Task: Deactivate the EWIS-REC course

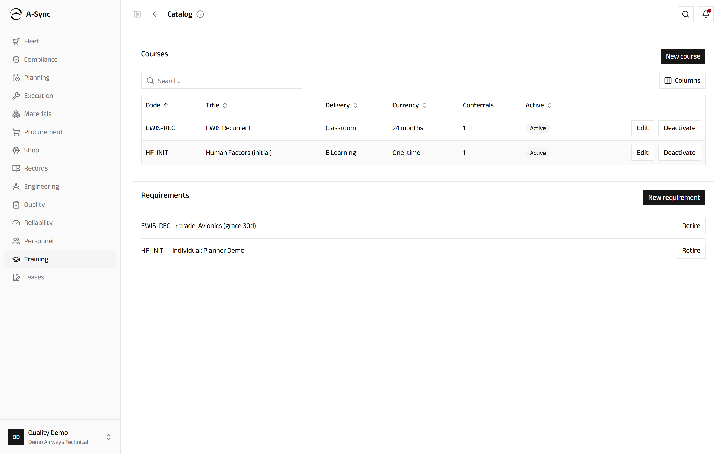Action: point(680,128)
